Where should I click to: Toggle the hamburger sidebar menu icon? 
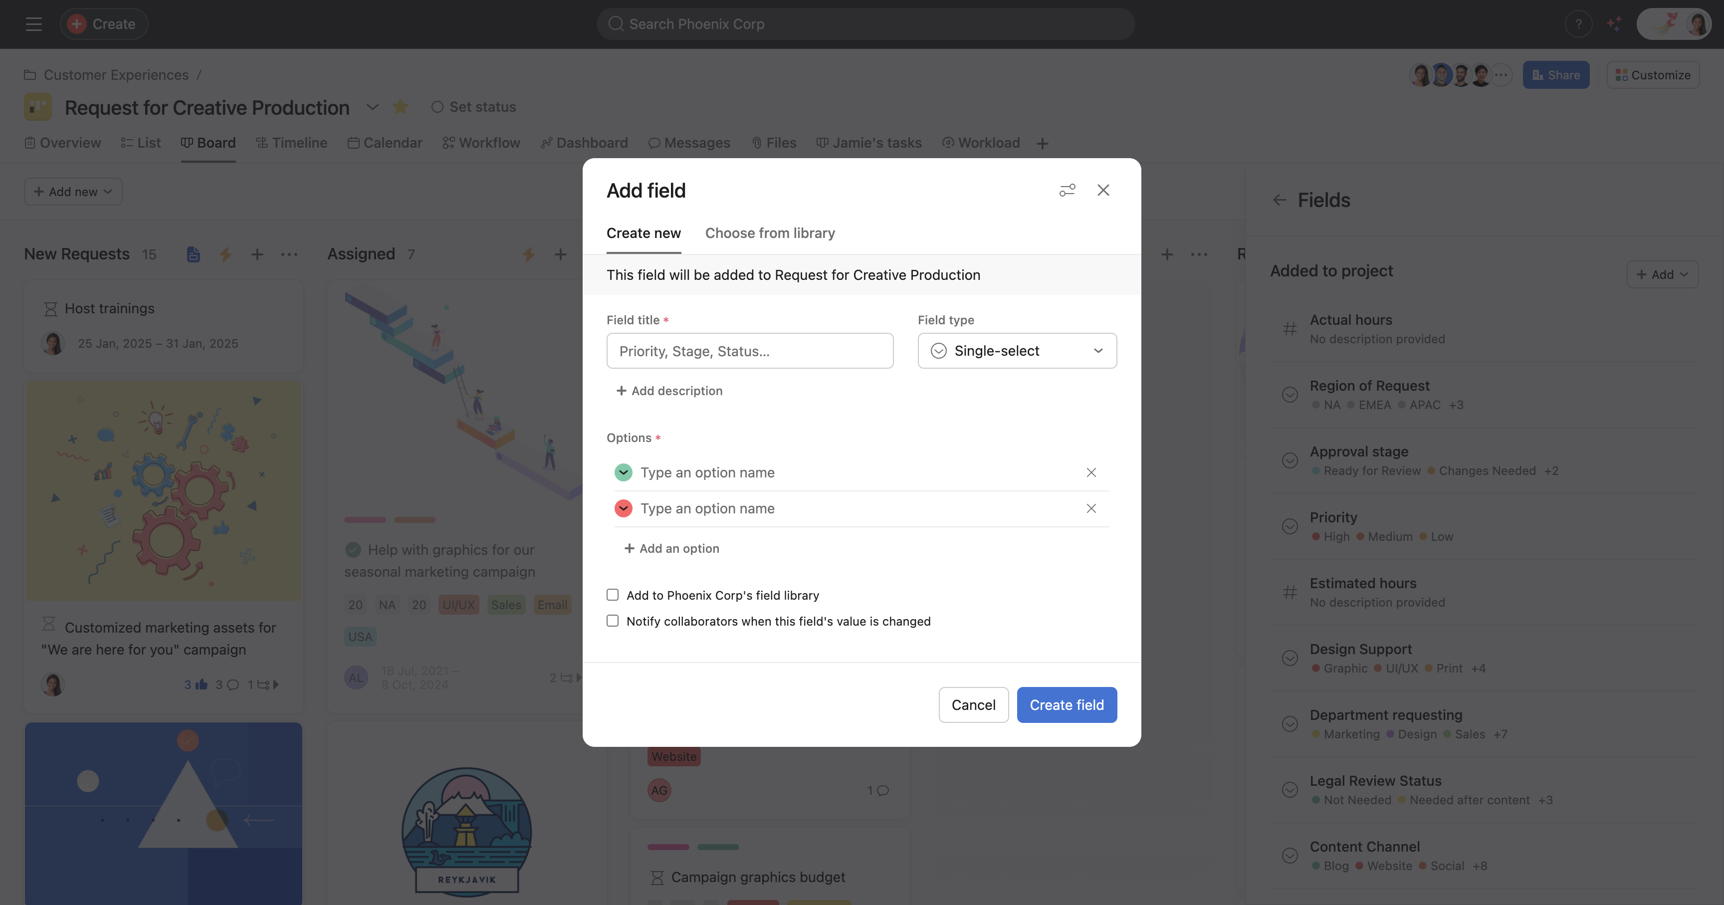33,24
